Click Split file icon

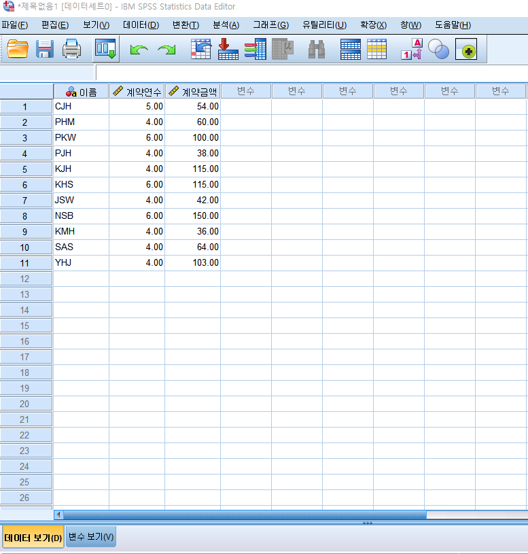pyautogui.click(x=351, y=49)
